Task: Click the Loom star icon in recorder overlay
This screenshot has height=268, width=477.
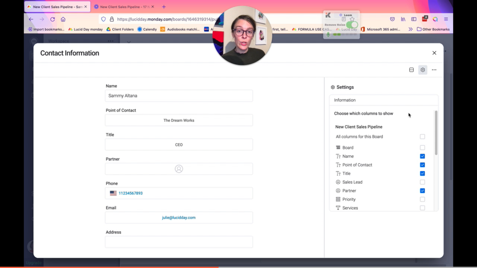Action: [352, 19]
